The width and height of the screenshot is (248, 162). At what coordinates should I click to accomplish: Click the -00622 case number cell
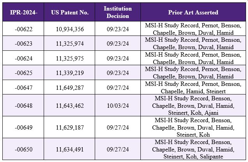22,29
